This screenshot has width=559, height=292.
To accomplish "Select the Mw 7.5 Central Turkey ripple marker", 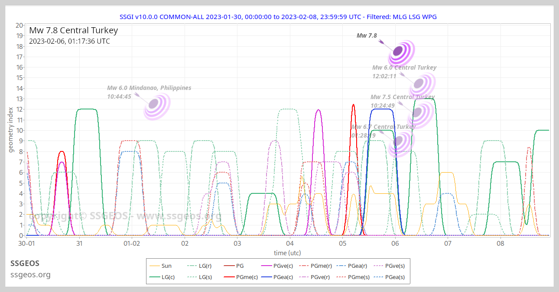I will click(x=417, y=112).
